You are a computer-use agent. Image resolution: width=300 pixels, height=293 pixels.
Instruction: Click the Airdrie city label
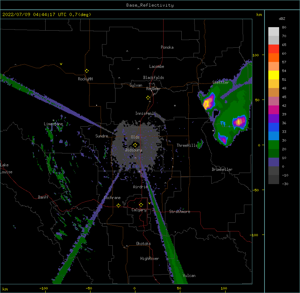tap(141, 187)
